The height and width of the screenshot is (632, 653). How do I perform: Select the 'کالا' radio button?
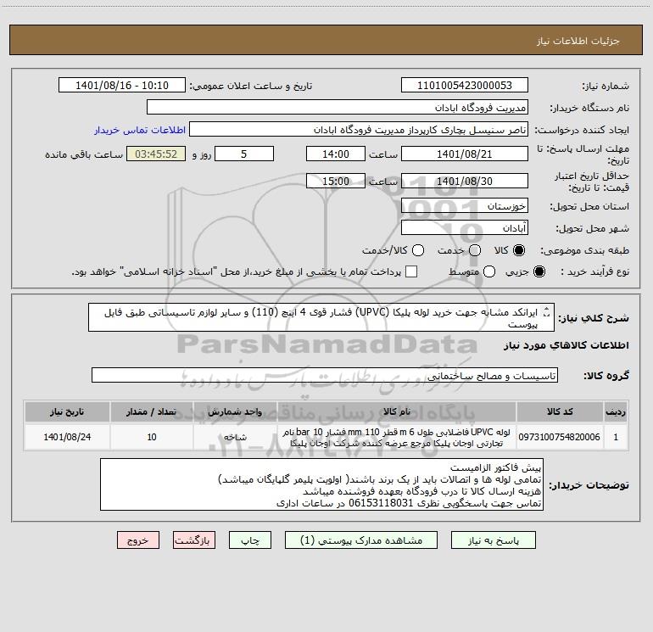pyautogui.click(x=519, y=250)
